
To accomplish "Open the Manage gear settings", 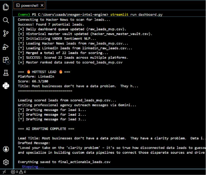I will pyautogui.click(x=6, y=162).
